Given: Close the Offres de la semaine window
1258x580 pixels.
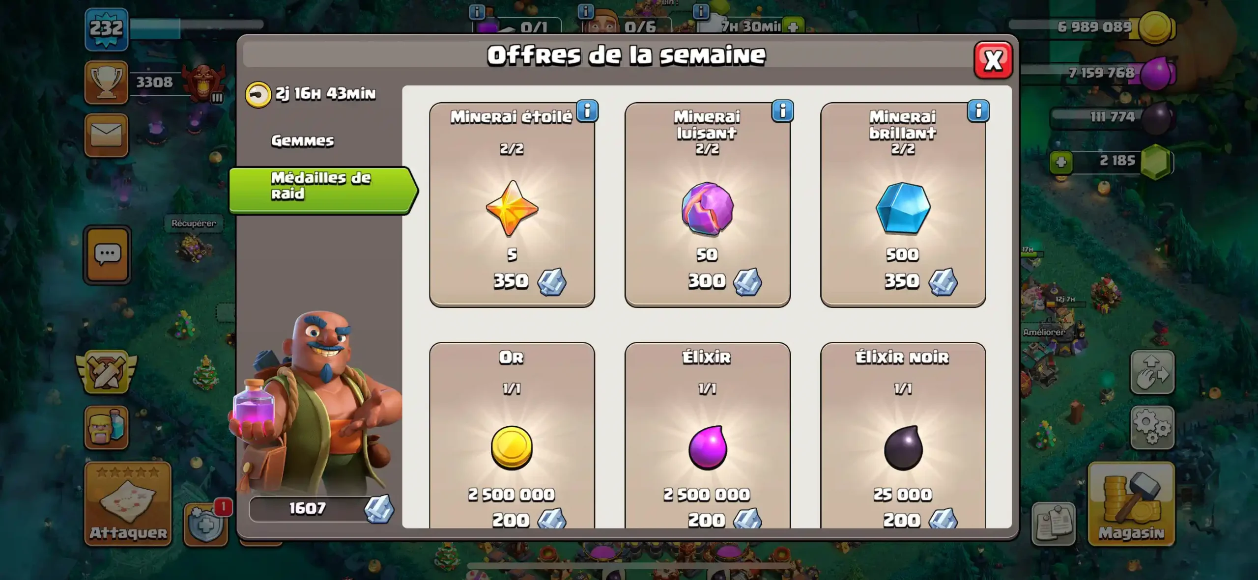Looking at the screenshot, I should (x=993, y=60).
